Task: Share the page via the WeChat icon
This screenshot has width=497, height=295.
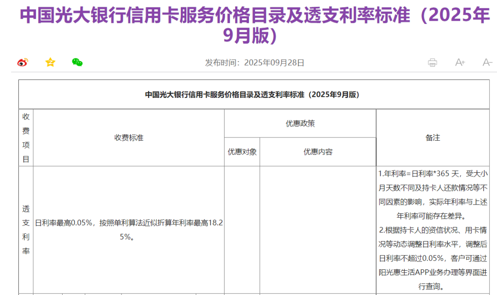Action: [77, 62]
